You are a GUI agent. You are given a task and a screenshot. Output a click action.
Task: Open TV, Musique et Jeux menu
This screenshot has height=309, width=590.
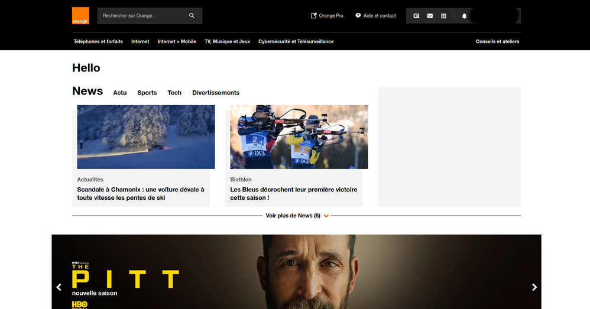pos(227,41)
